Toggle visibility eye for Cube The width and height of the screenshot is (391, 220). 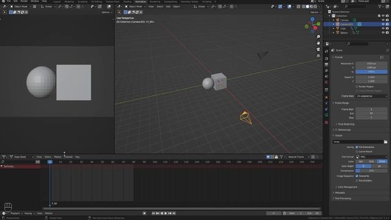point(383,29)
